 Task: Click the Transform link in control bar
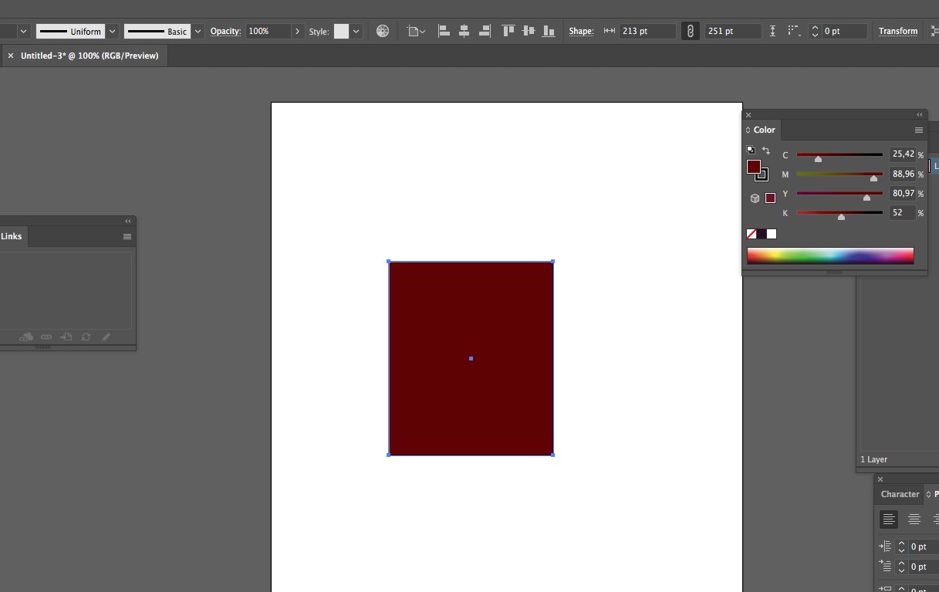(x=898, y=31)
